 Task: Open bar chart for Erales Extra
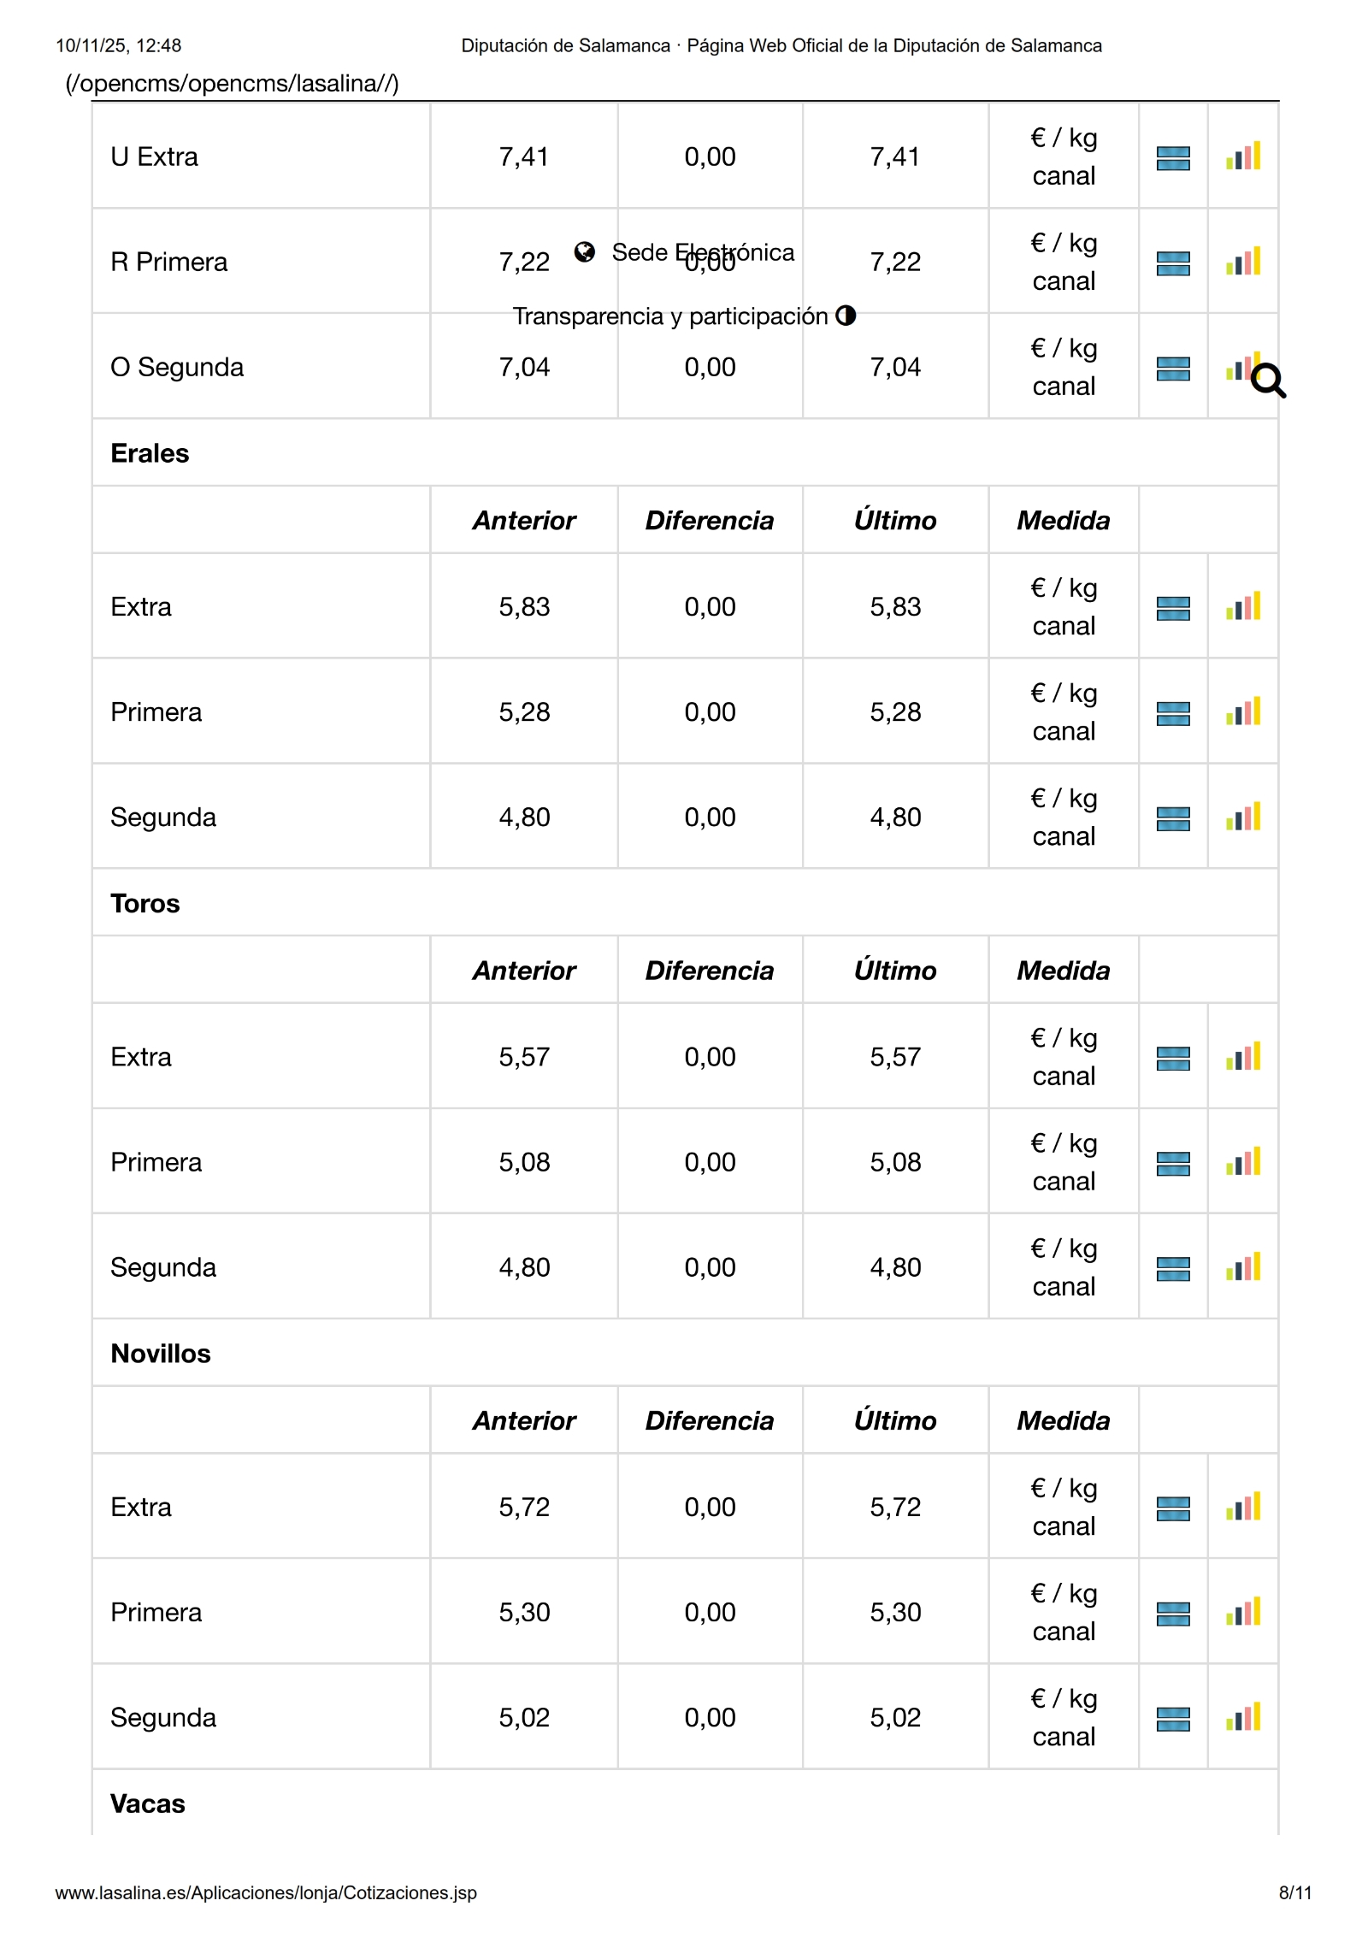tap(1242, 607)
